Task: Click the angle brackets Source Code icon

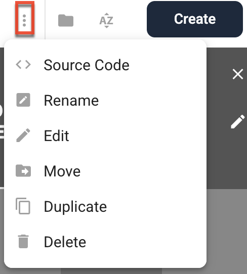Action: click(23, 65)
